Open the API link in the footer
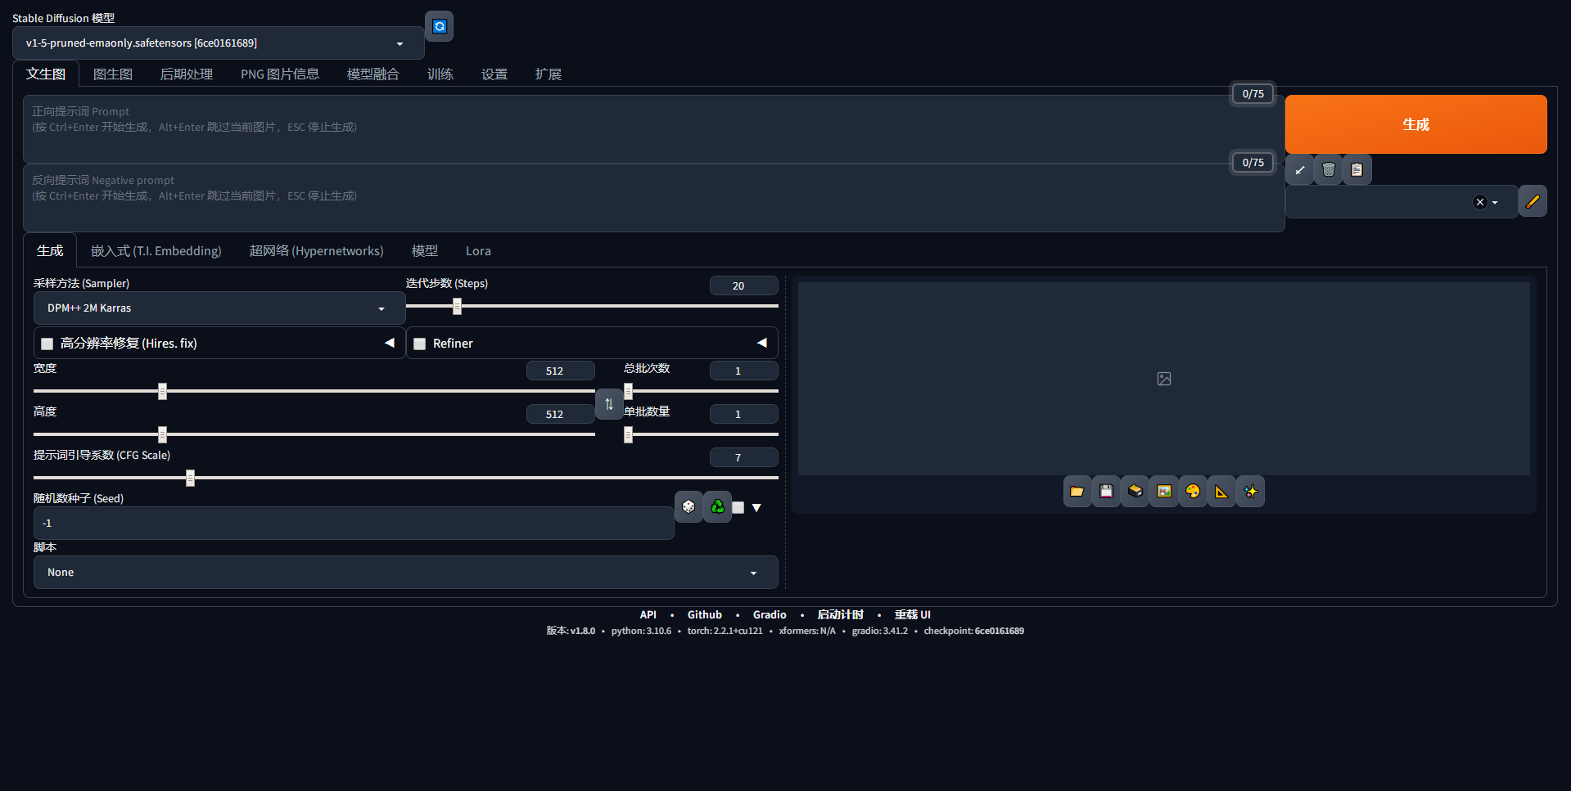The image size is (1571, 791). [x=648, y=615]
